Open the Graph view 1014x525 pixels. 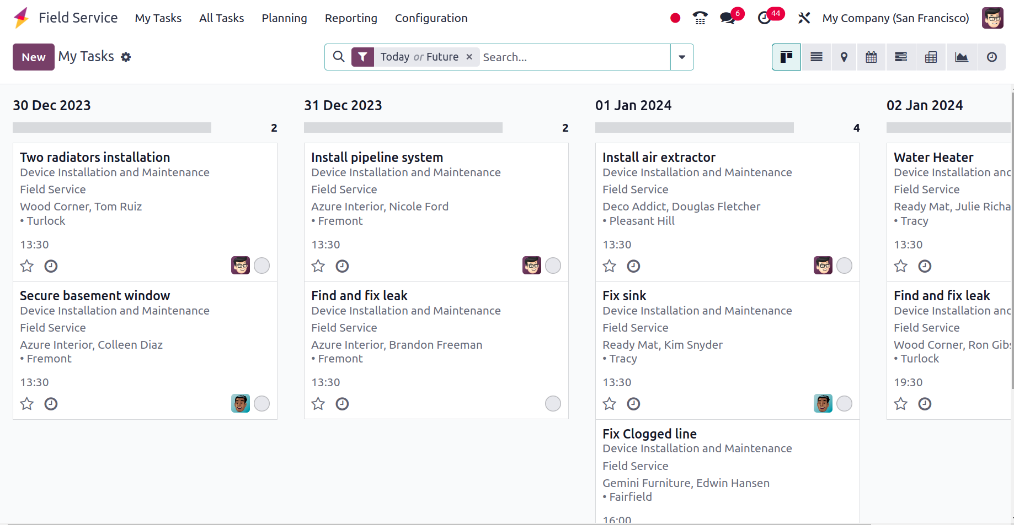(x=961, y=57)
